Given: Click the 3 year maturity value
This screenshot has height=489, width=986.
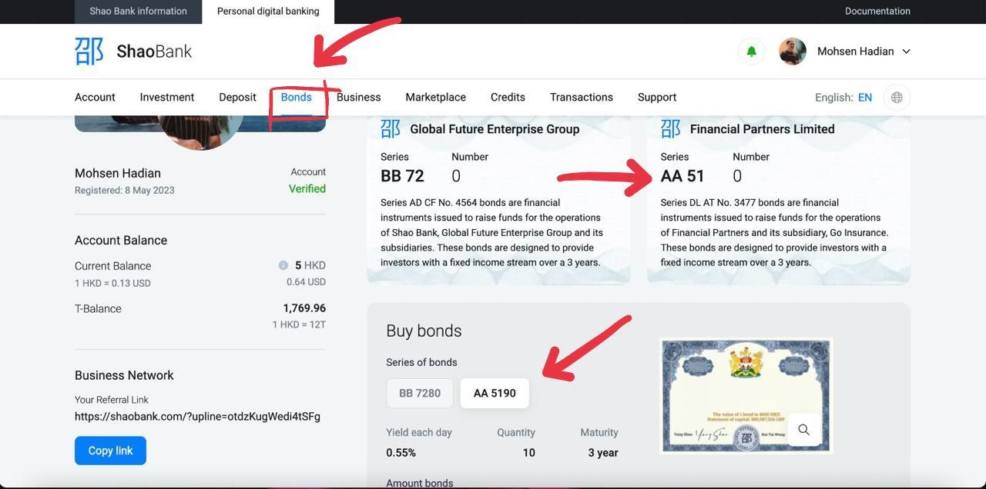Looking at the screenshot, I should [x=603, y=453].
